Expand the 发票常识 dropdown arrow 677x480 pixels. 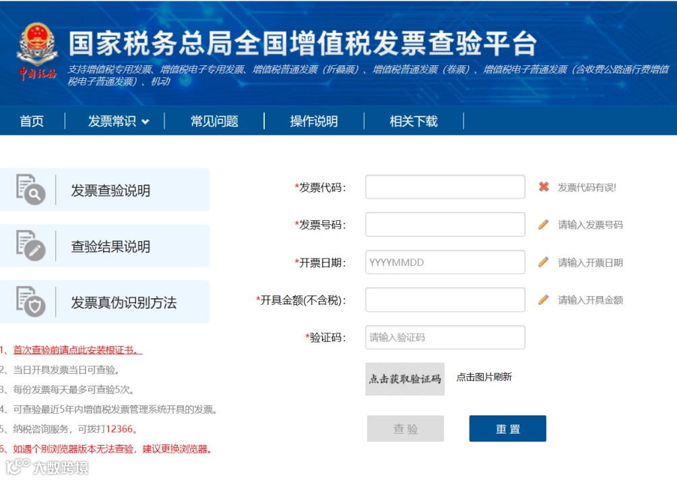(x=146, y=122)
